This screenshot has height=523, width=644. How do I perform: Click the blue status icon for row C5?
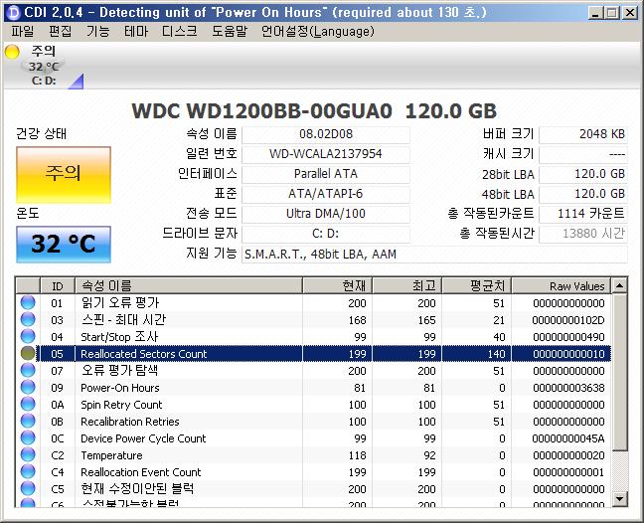click(x=28, y=488)
